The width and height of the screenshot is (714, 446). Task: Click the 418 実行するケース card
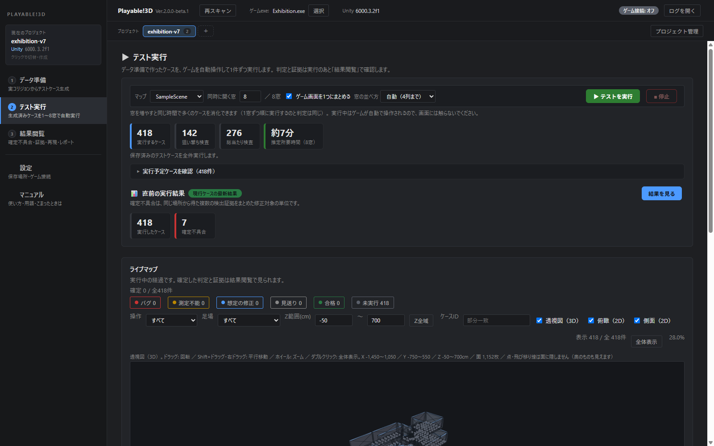[x=150, y=136]
